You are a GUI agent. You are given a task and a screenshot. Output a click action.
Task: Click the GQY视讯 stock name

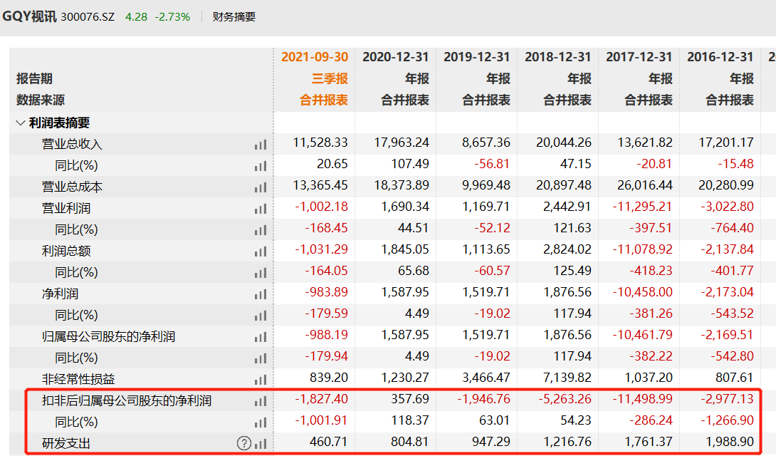point(29,16)
